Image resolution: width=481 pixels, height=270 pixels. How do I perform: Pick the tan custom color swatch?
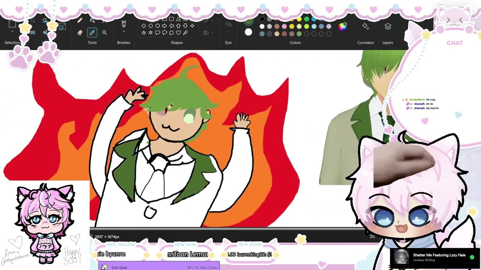click(277, 34)
